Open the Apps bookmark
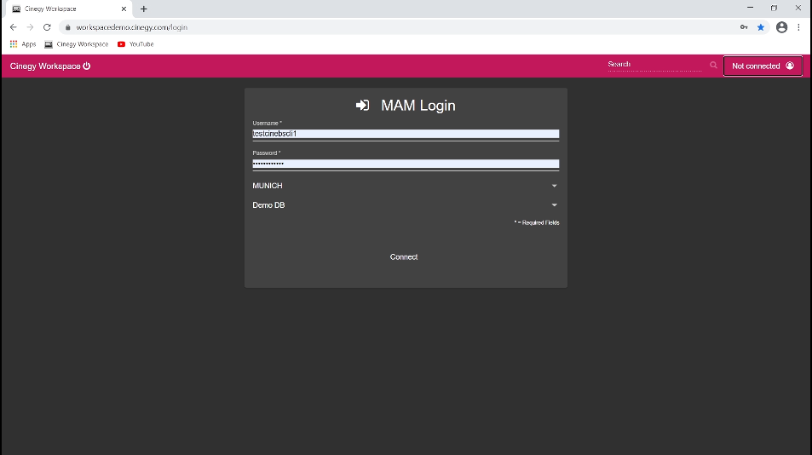Viewport: 812px width, 455px height. point(23,44)
